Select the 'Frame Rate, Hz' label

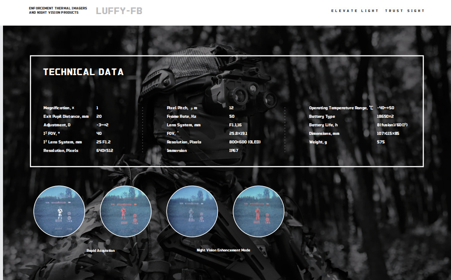pos(182,117)
